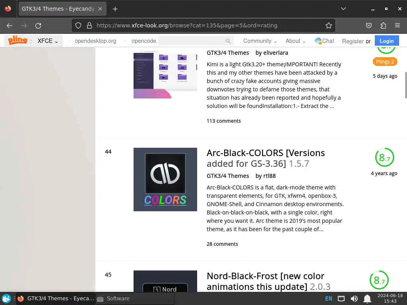Open the display tray icon
Screen dimensions: 407x305
341,299
